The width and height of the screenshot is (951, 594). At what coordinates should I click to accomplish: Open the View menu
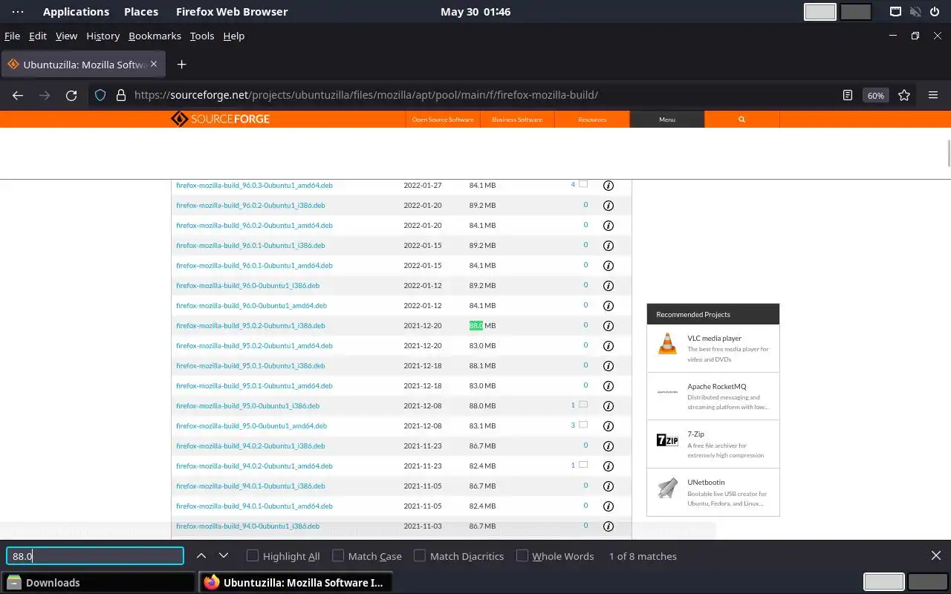66,36
